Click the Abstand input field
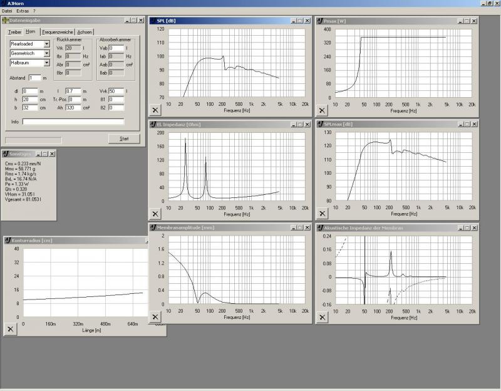The height and width of the screenshot is (391, 501). coord(34,78)
